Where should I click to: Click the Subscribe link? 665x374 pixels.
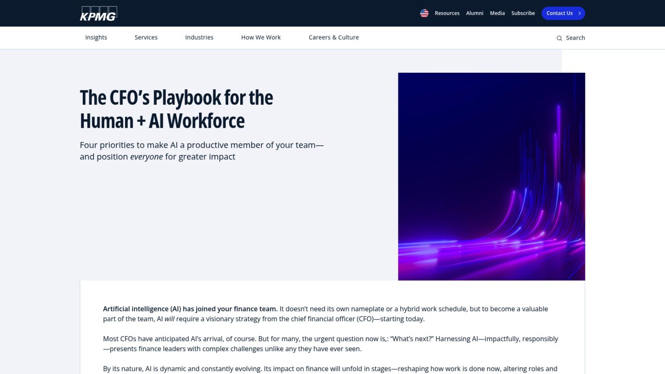point(523,13)
